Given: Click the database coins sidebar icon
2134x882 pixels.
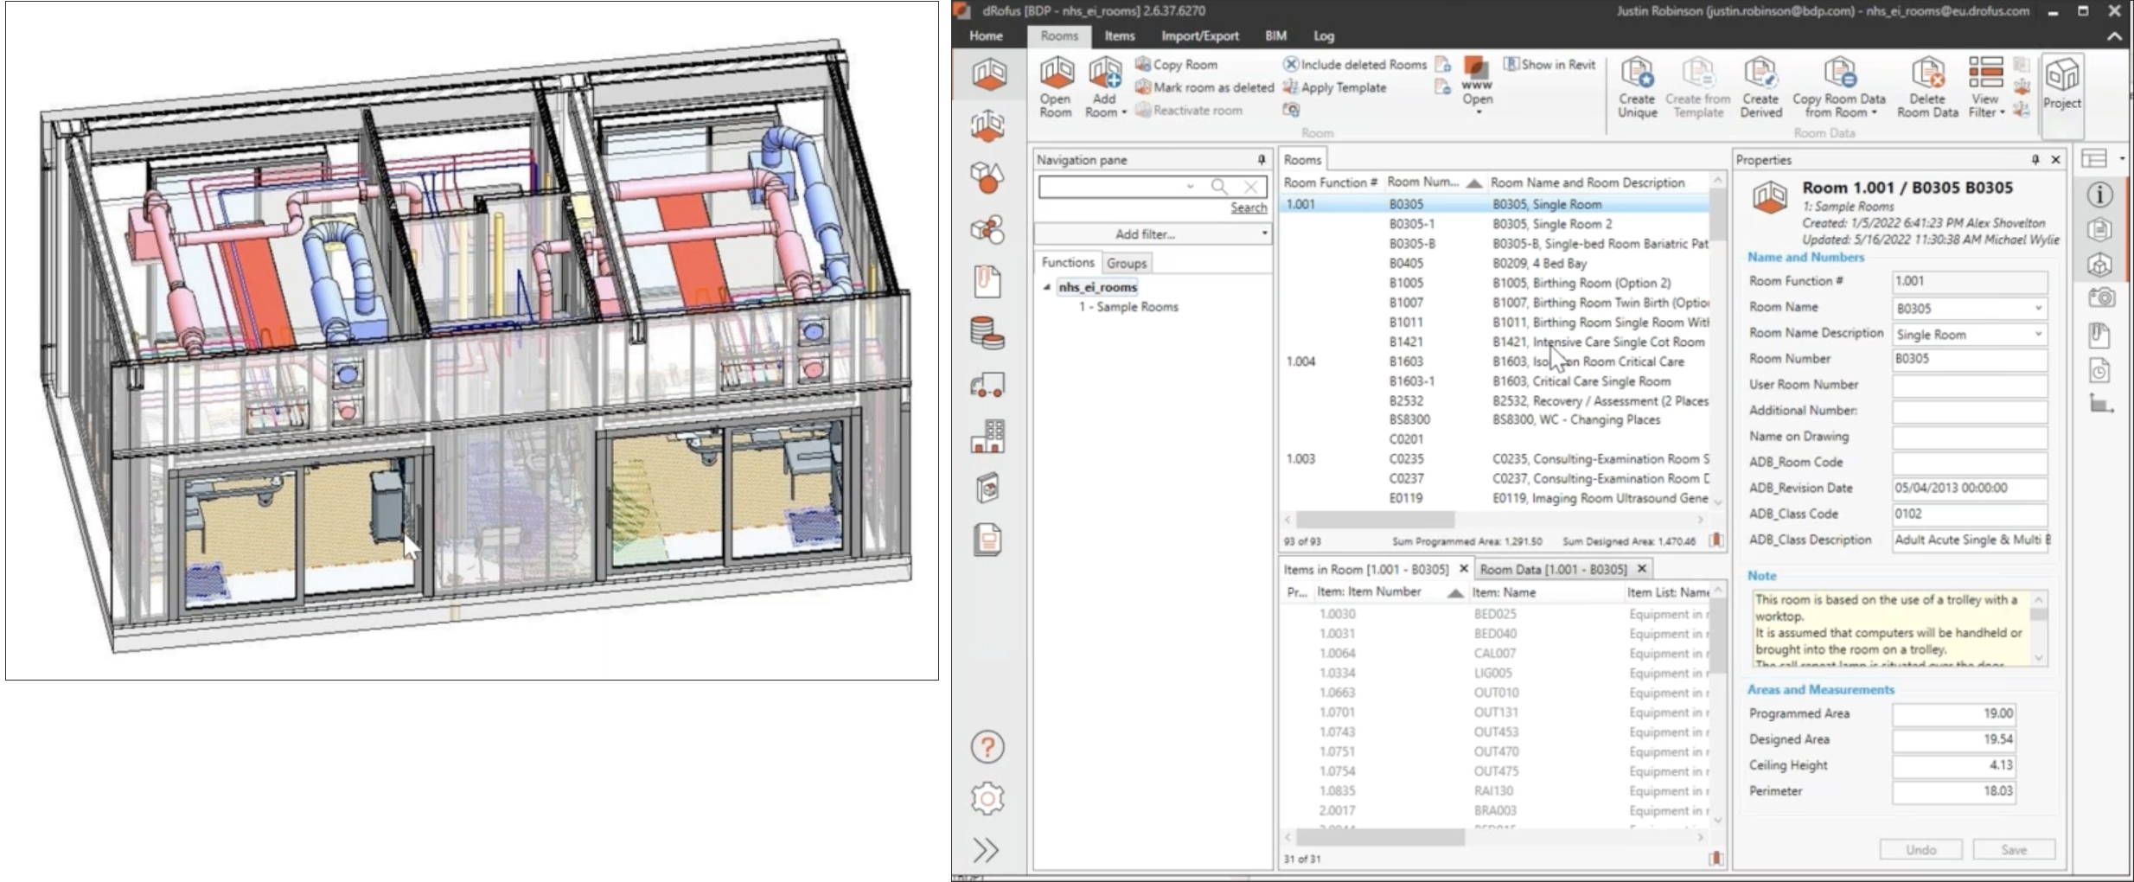Looking at the screenshot, I should [988, 333].
